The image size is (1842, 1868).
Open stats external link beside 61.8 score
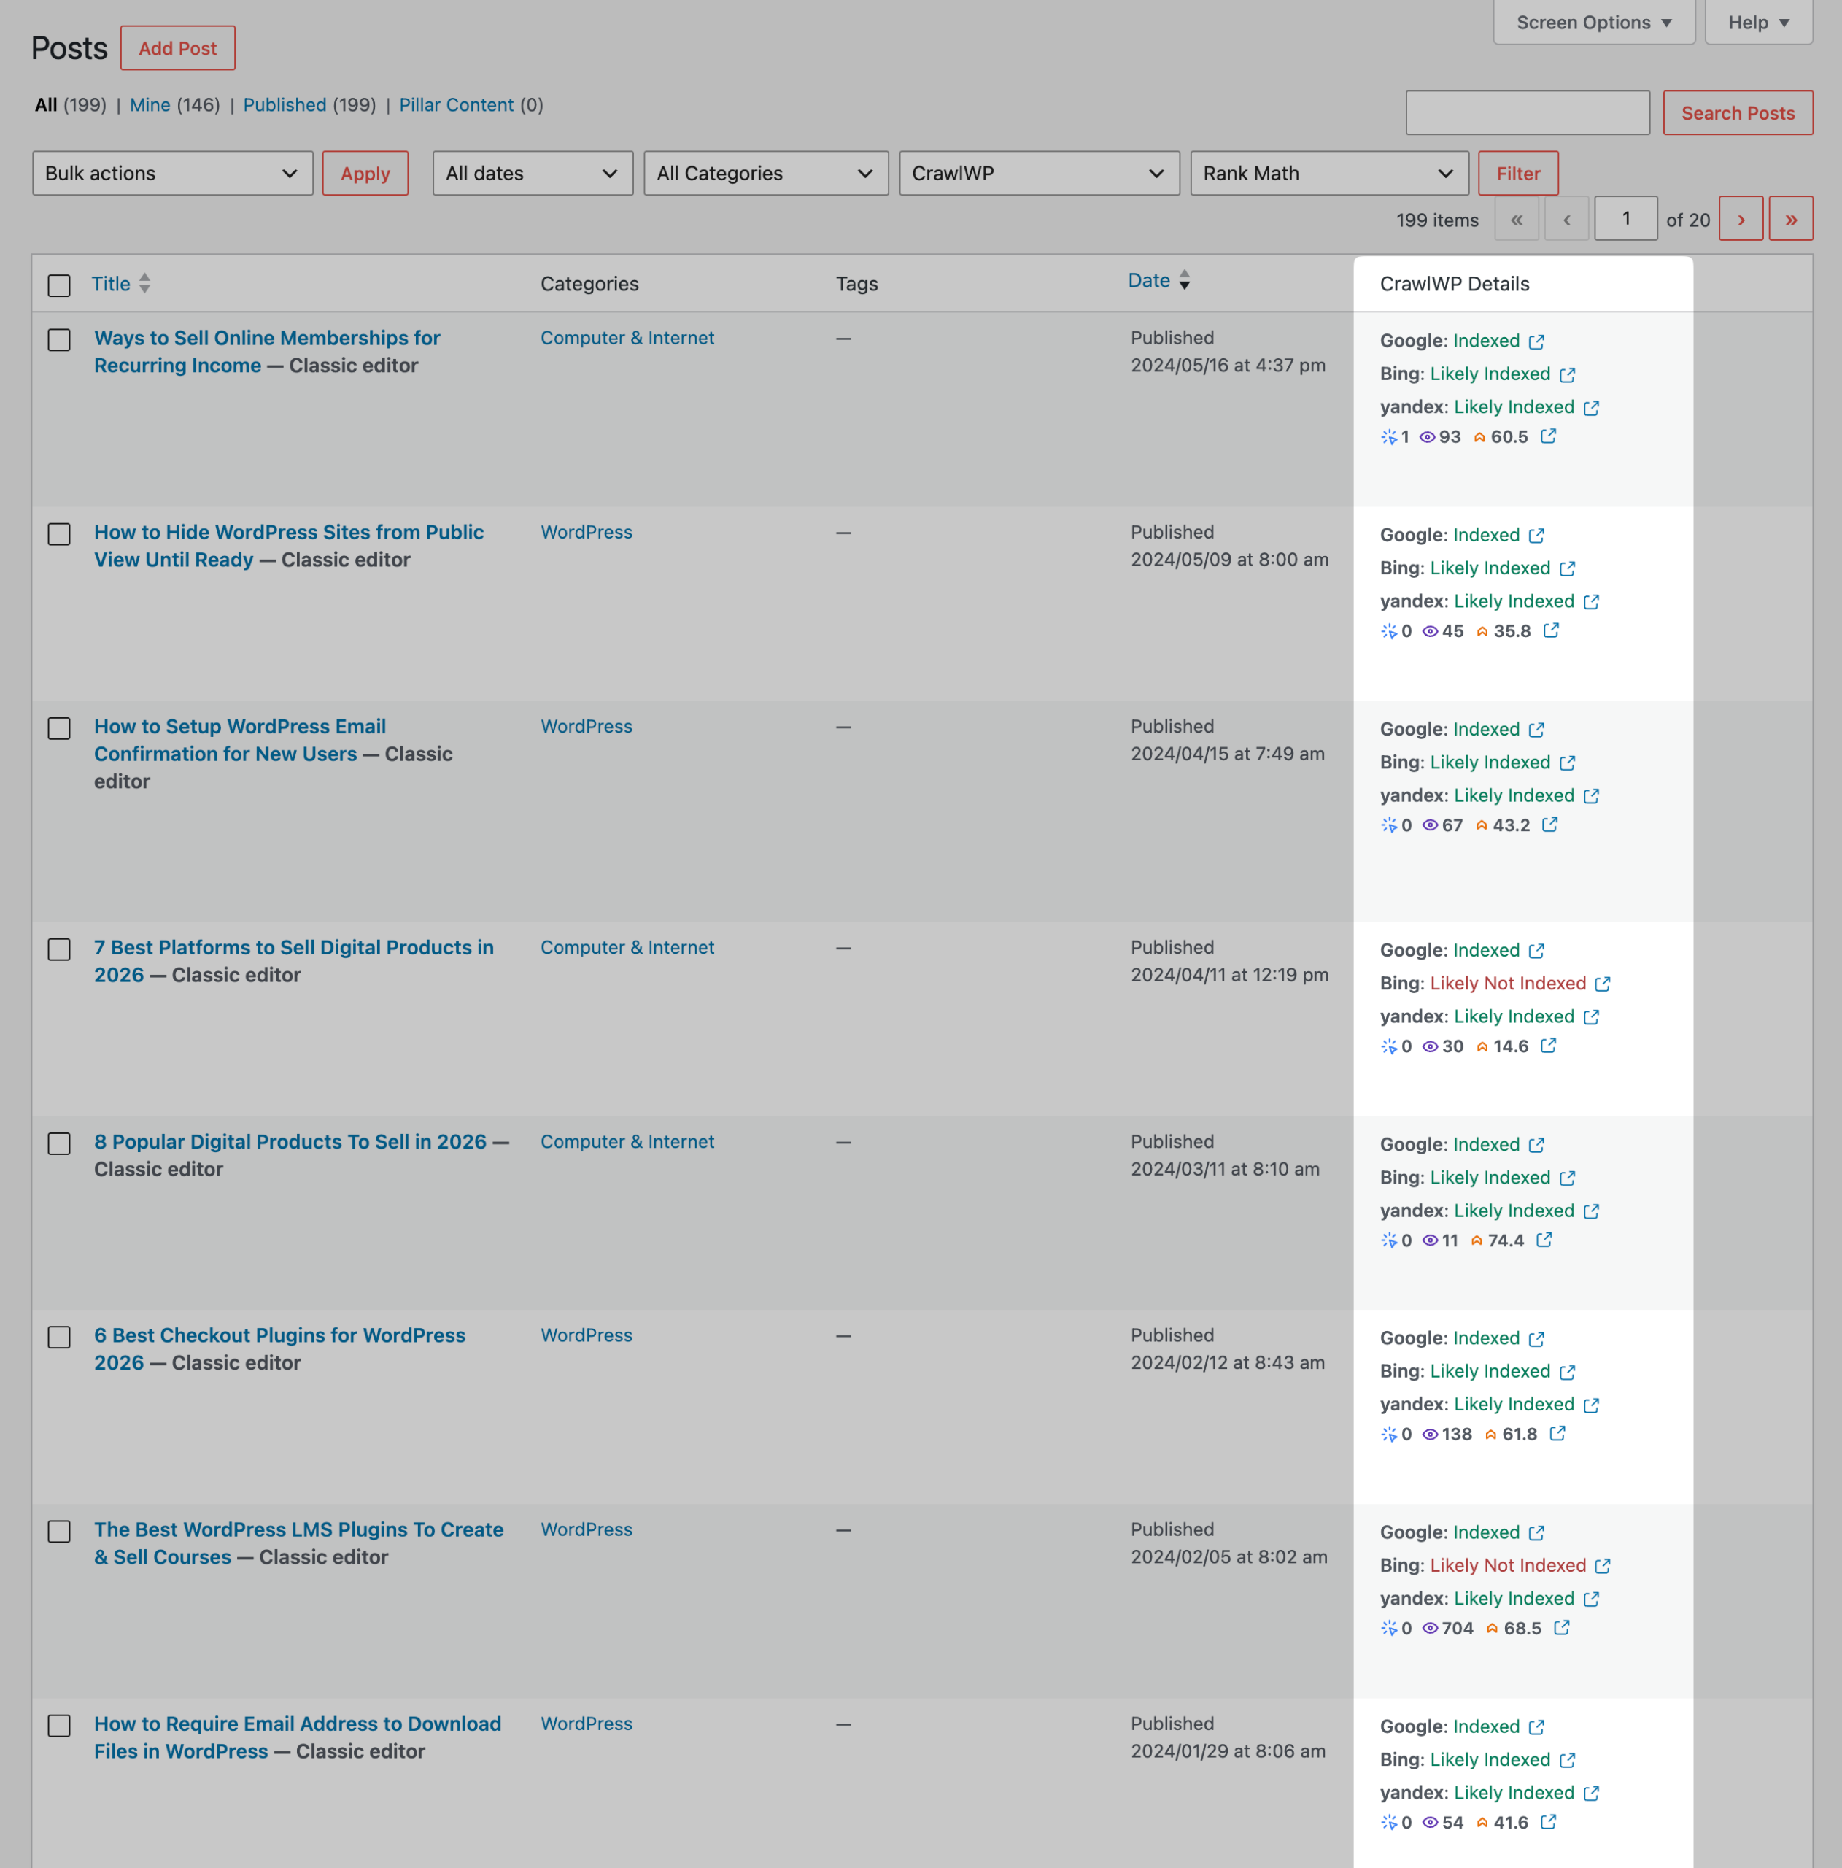(1557, 1434)
